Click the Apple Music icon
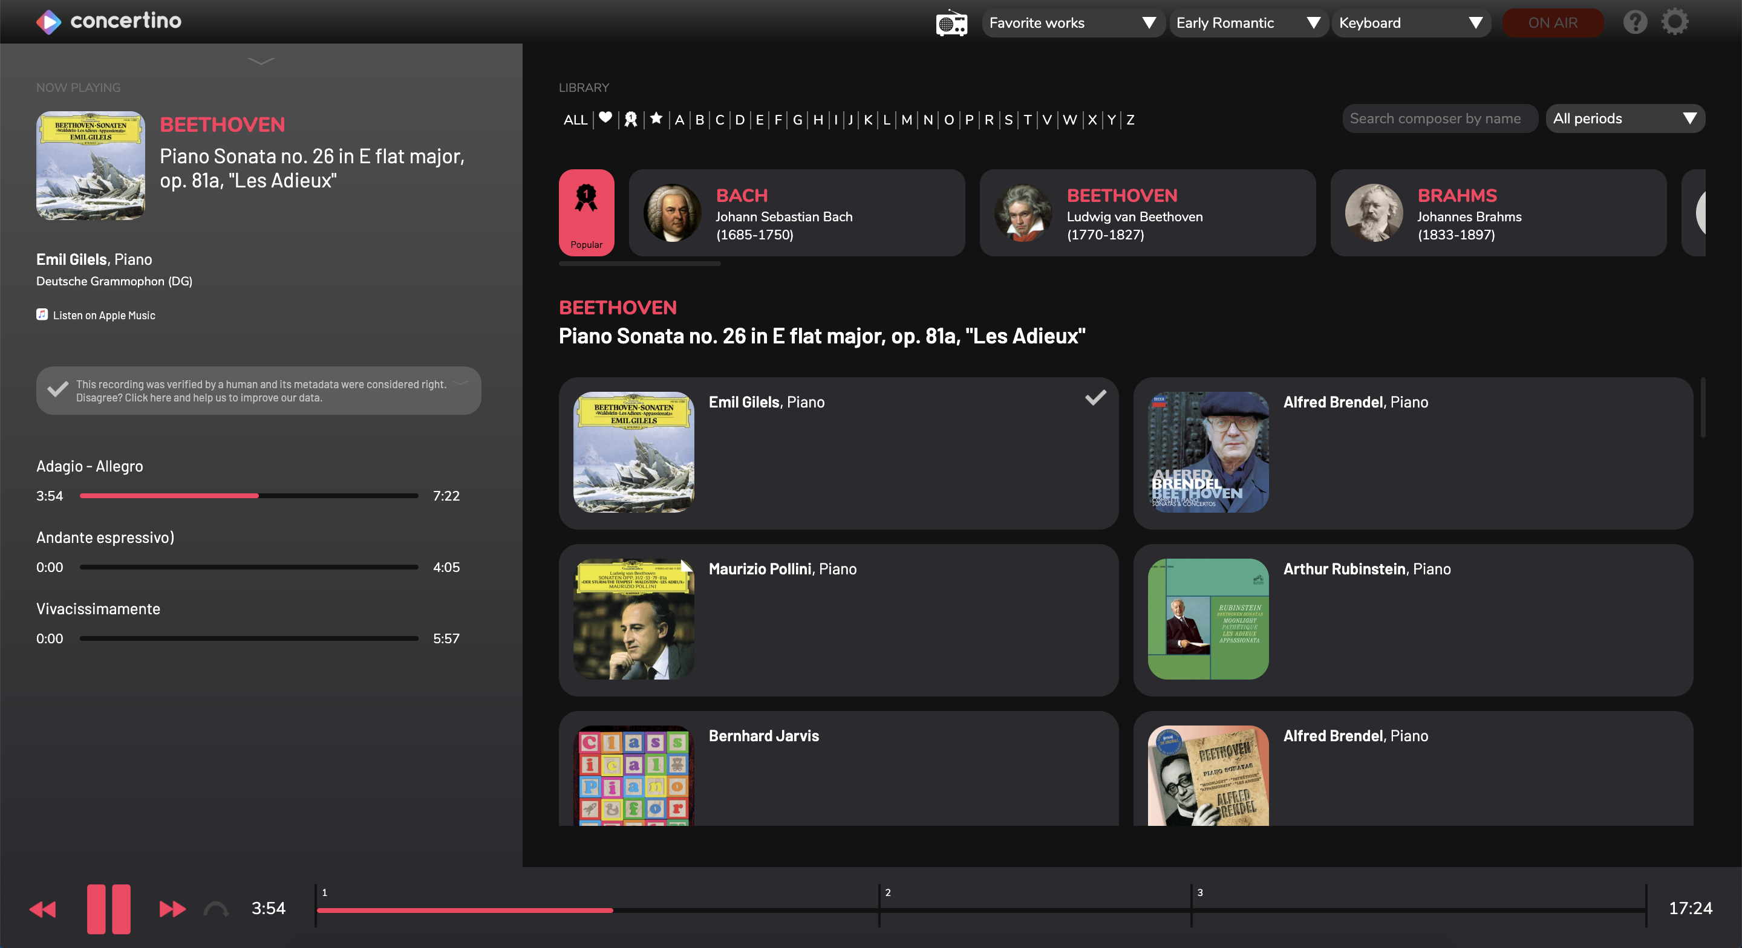1742x948 pixels. (42, 314)
